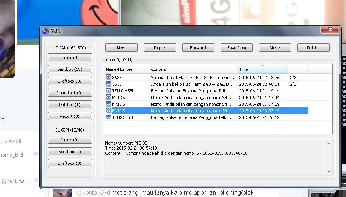Create a New SMS message
This screenshot has height=197, width=346.
[121, 48]
